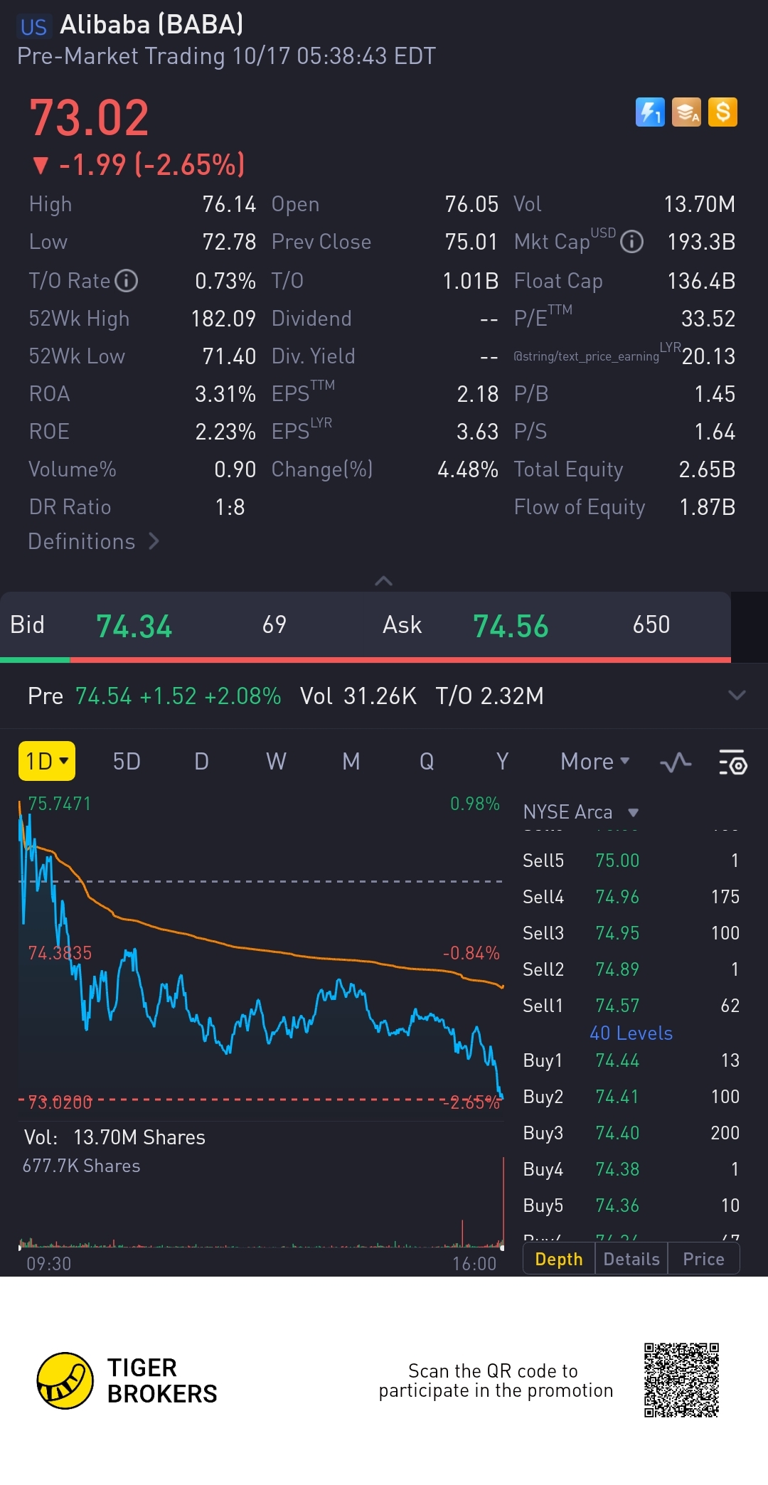Open the Definitions link
The image size is (768, 1485).
(x=93, y=542)
